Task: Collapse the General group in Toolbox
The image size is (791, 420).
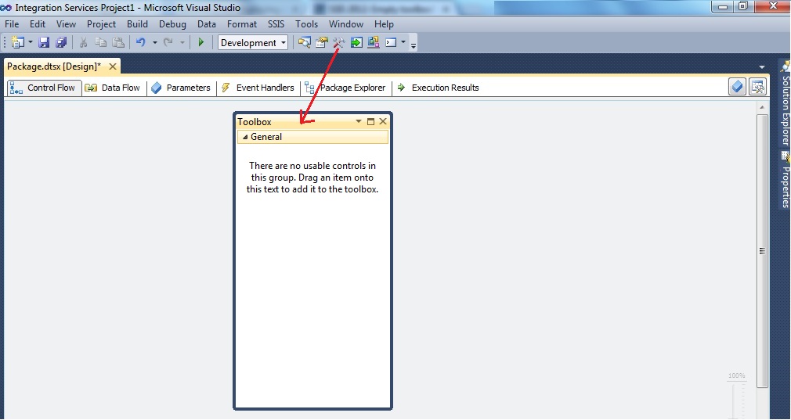Action: [x=244, y=137]
